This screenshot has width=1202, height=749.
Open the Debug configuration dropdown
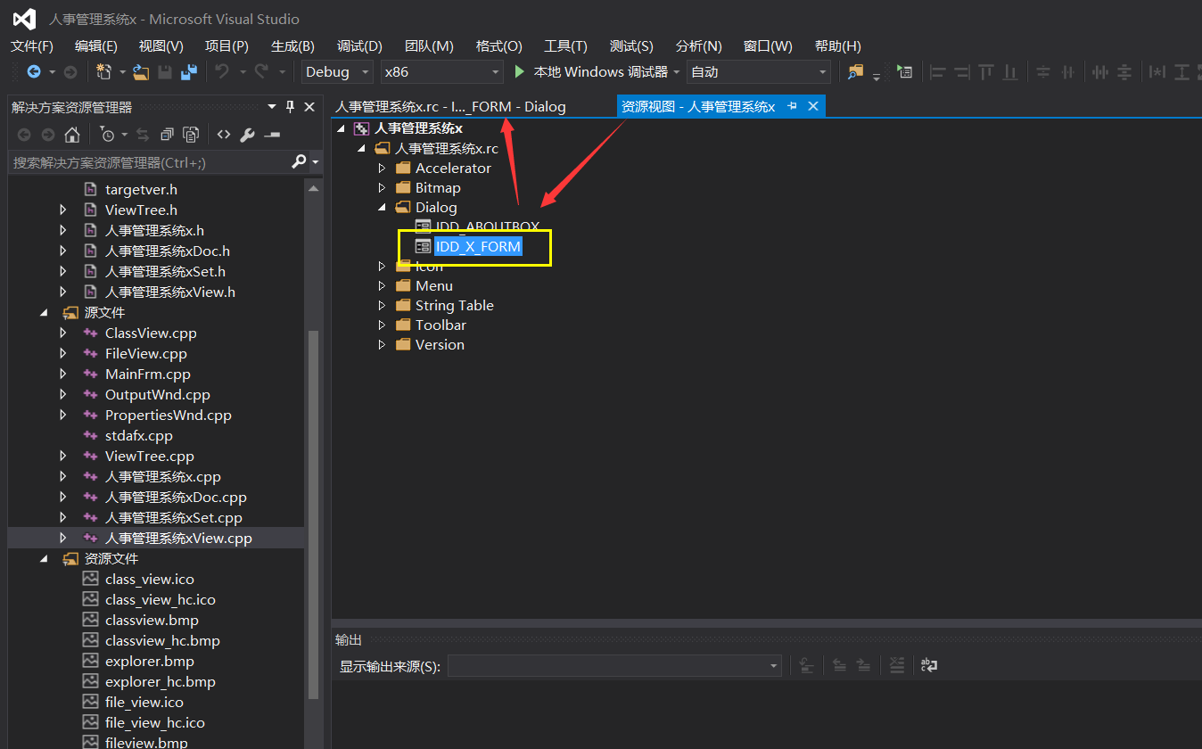(365, 72)
